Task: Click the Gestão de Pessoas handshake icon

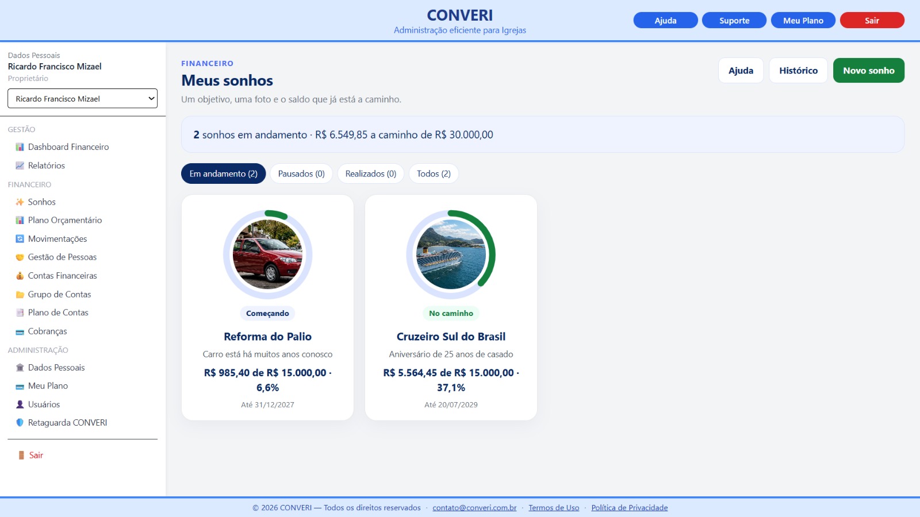Action: (20, 257)
